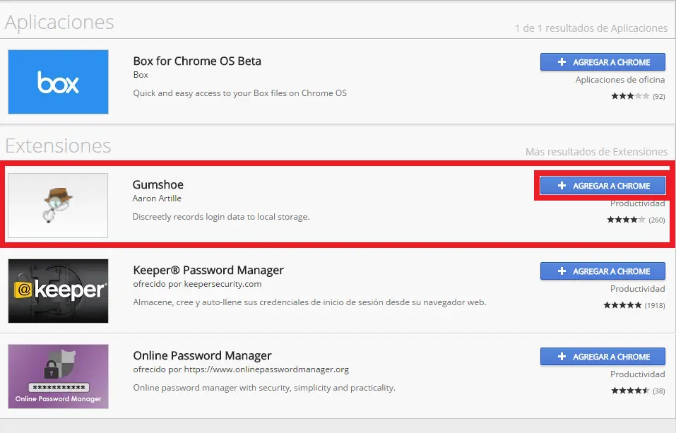Click 'Online password manager with security' description
This screenshot has height=433, width=676.
tap(264, 387)
